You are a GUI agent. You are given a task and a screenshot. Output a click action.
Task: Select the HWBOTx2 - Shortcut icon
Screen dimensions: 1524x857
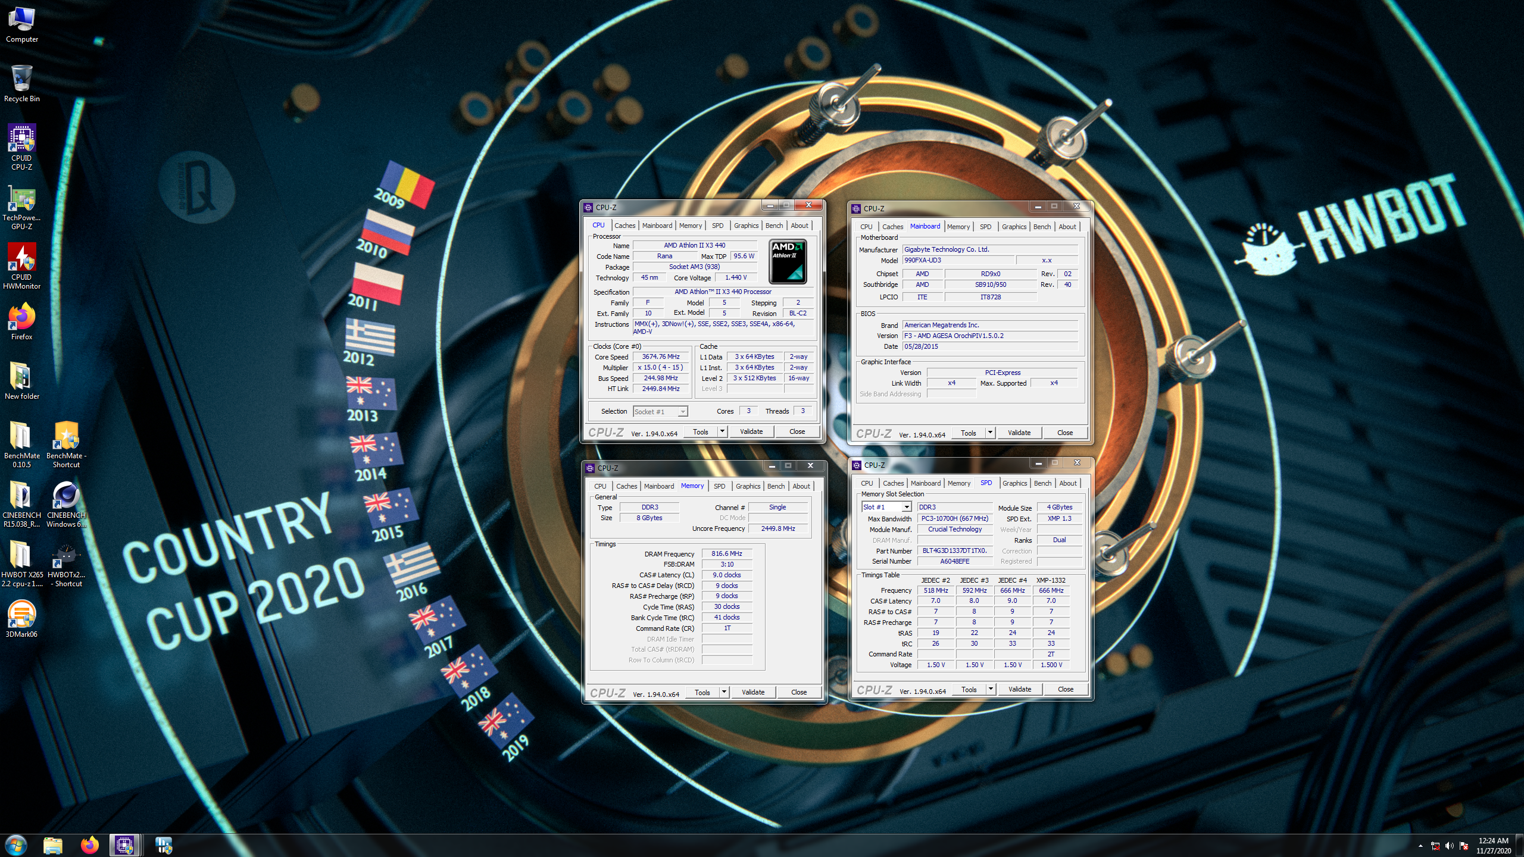point(66,564)
